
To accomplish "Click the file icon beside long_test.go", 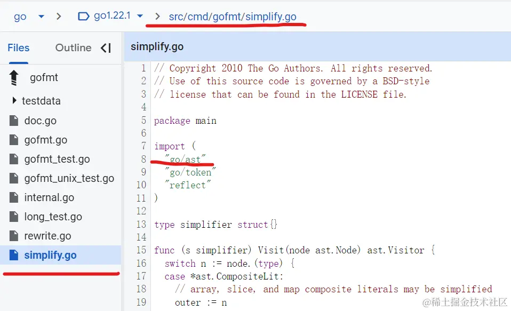I will [14, 217].
